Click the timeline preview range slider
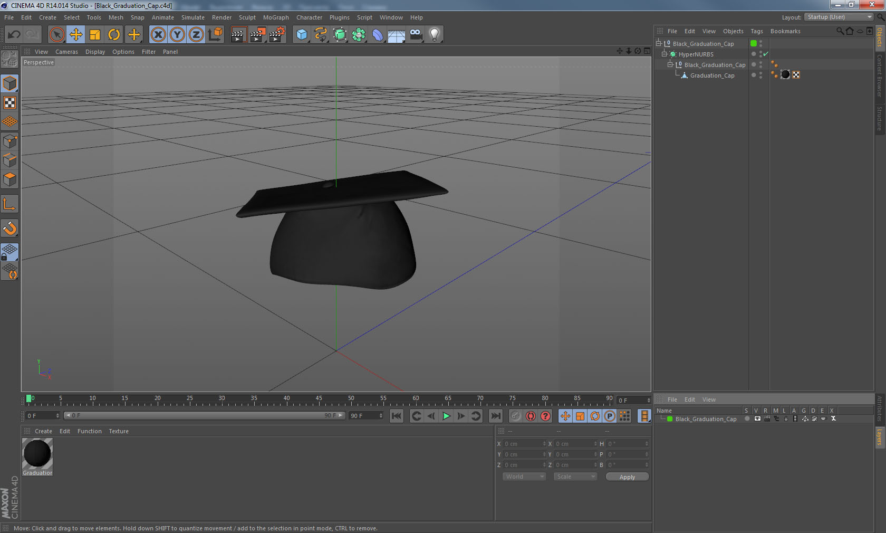The image size is (886, 533). 205,416
